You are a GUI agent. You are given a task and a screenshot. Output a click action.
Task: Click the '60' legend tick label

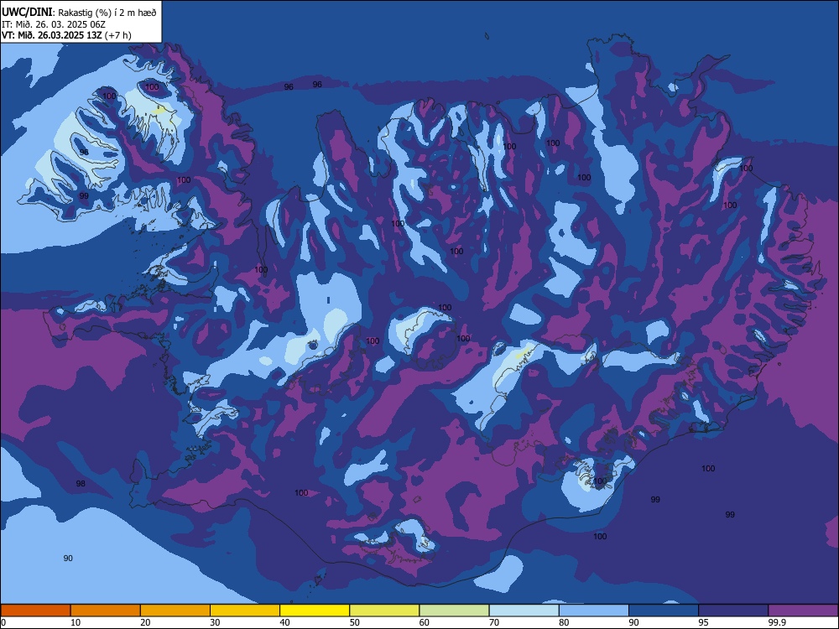coord(425,622)
